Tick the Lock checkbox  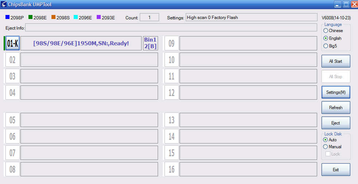click(328, 154)
